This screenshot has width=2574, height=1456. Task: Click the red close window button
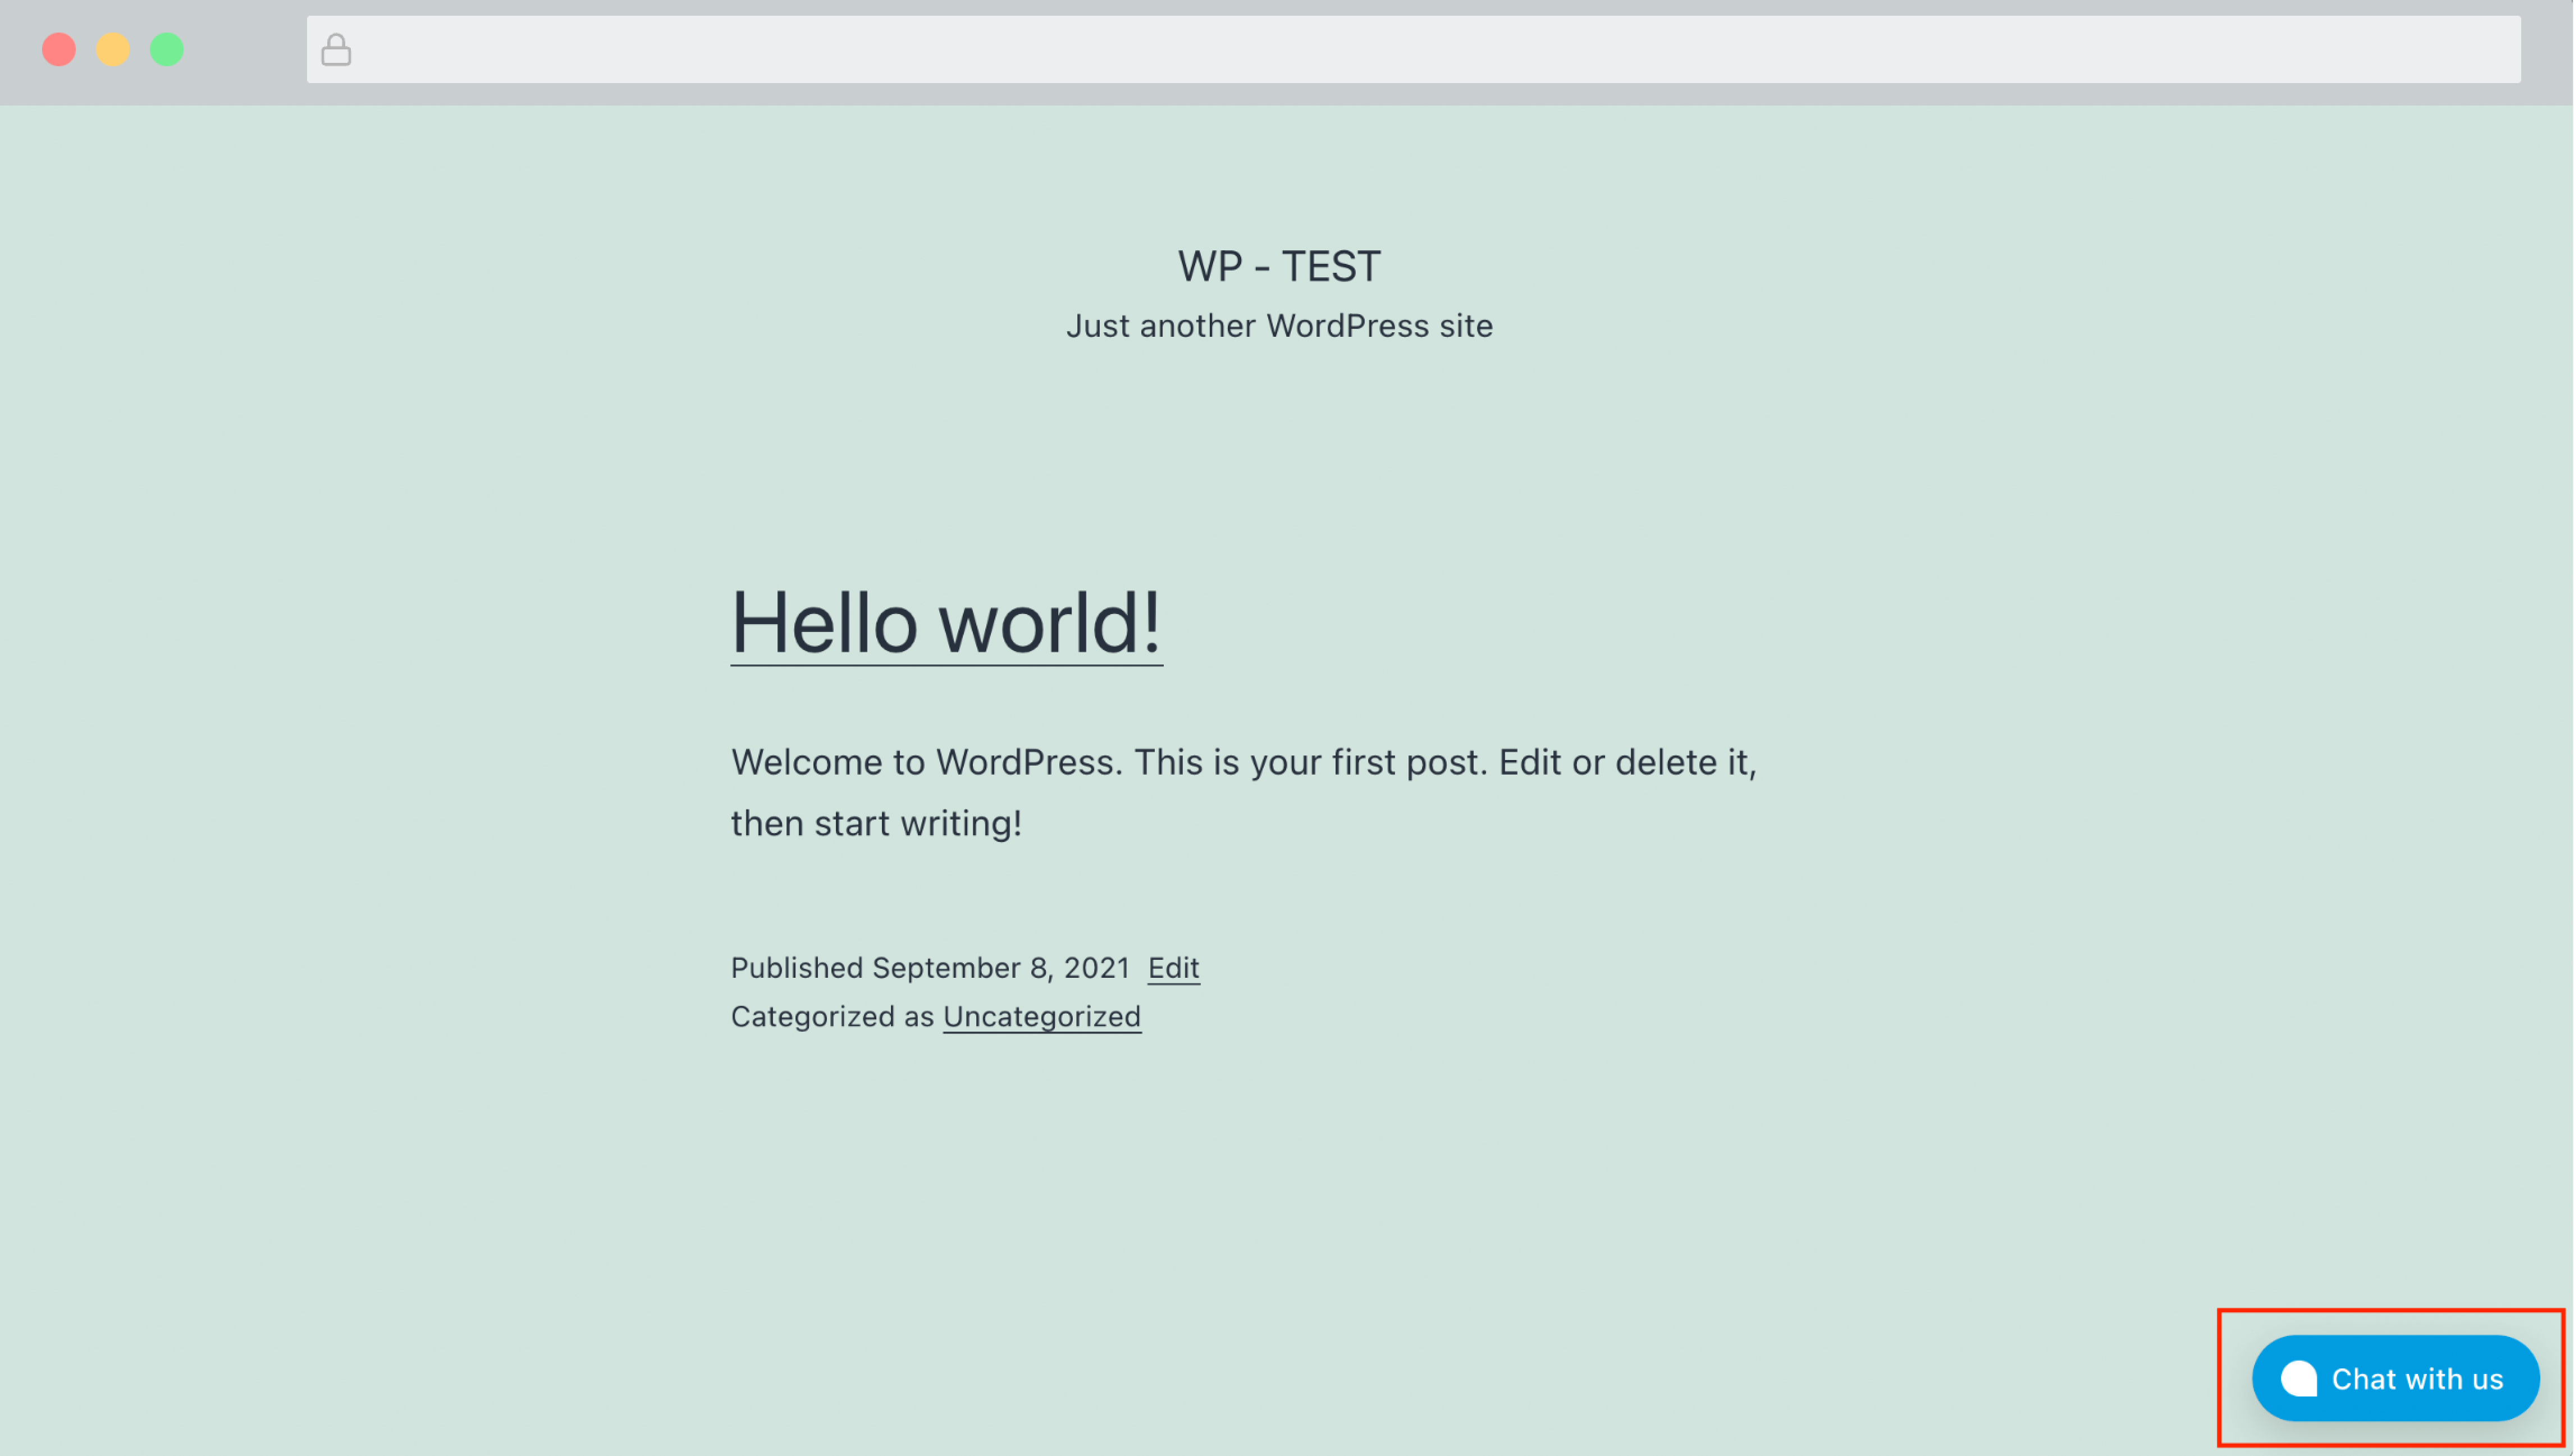[x=59, y=49]
